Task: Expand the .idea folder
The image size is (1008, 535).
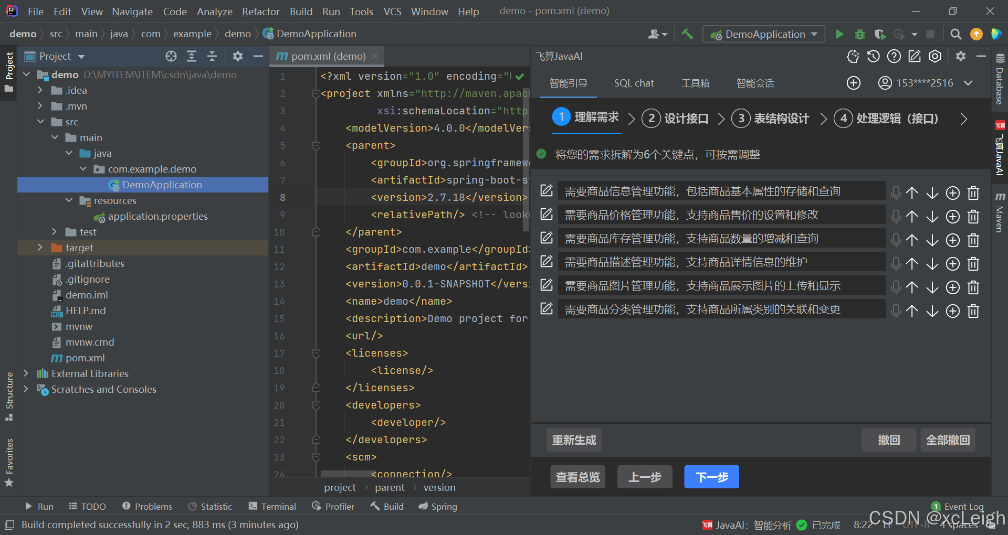Action: (40, 90)
